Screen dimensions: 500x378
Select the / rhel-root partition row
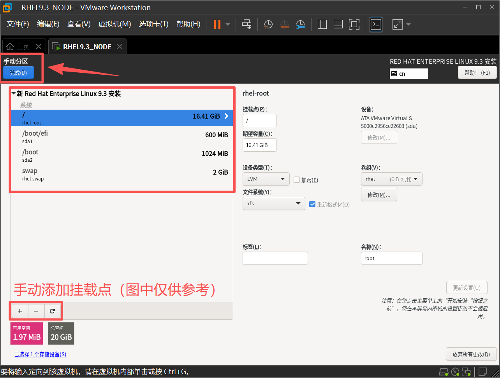[122, 117]
